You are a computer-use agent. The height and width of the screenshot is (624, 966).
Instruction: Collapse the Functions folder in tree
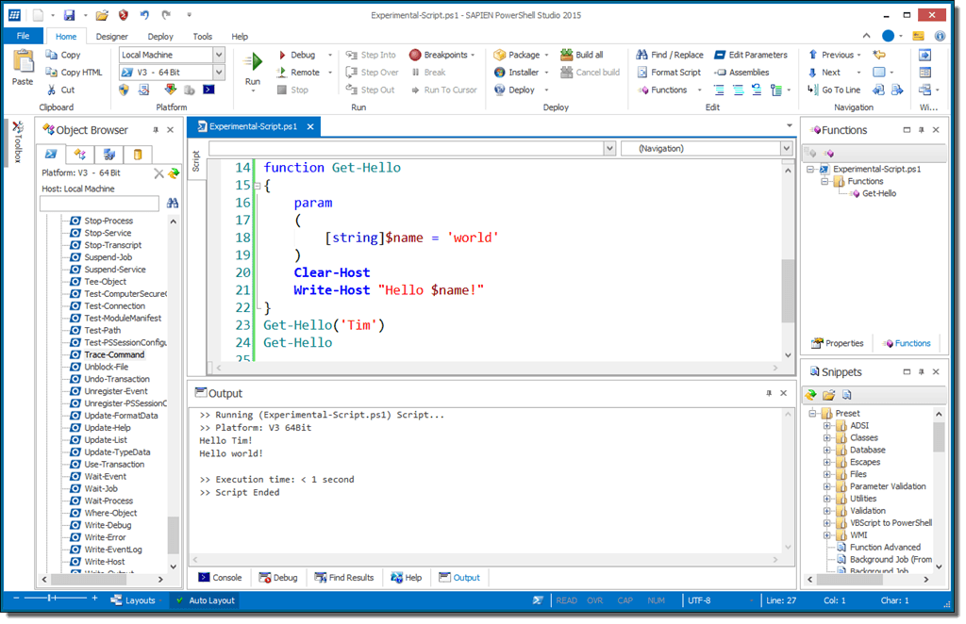pos(824,181)
